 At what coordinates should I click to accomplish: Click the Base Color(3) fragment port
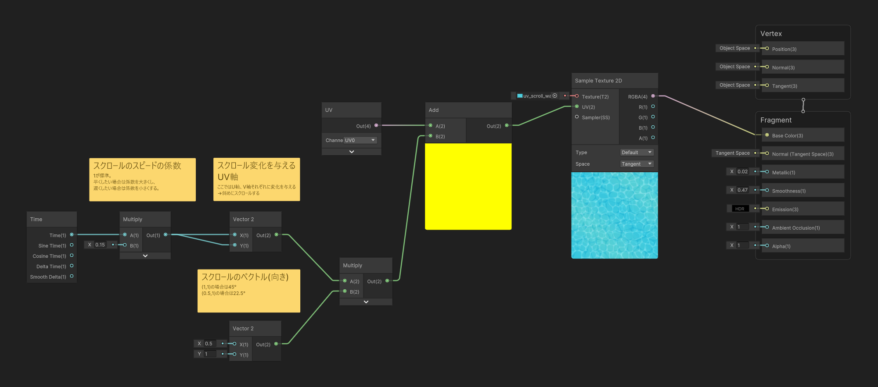click(x=767, y=135)
